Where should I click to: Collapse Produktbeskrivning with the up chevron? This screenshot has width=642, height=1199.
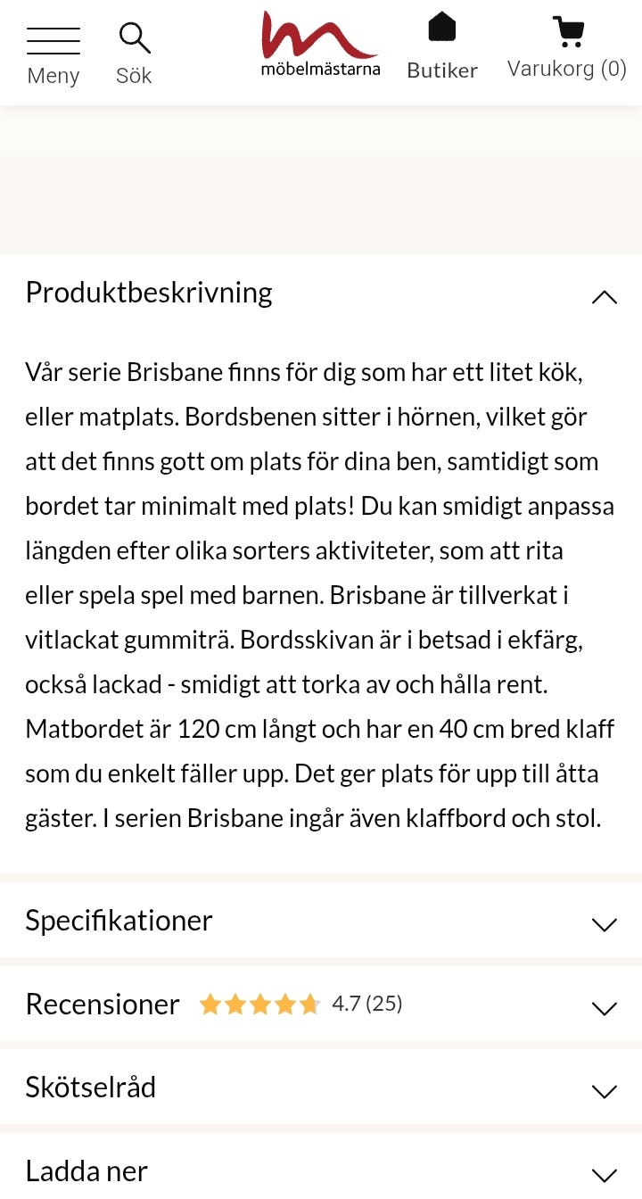(x=604, y=297)
